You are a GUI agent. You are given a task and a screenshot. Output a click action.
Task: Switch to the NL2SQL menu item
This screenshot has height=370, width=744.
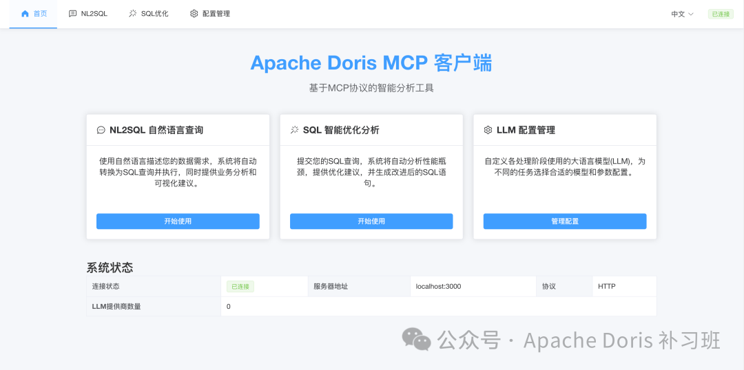point(88,14)
